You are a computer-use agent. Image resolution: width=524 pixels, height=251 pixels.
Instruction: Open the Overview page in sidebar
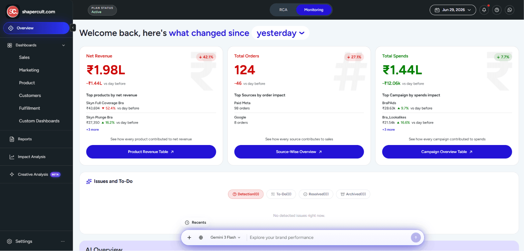[36, 28]
